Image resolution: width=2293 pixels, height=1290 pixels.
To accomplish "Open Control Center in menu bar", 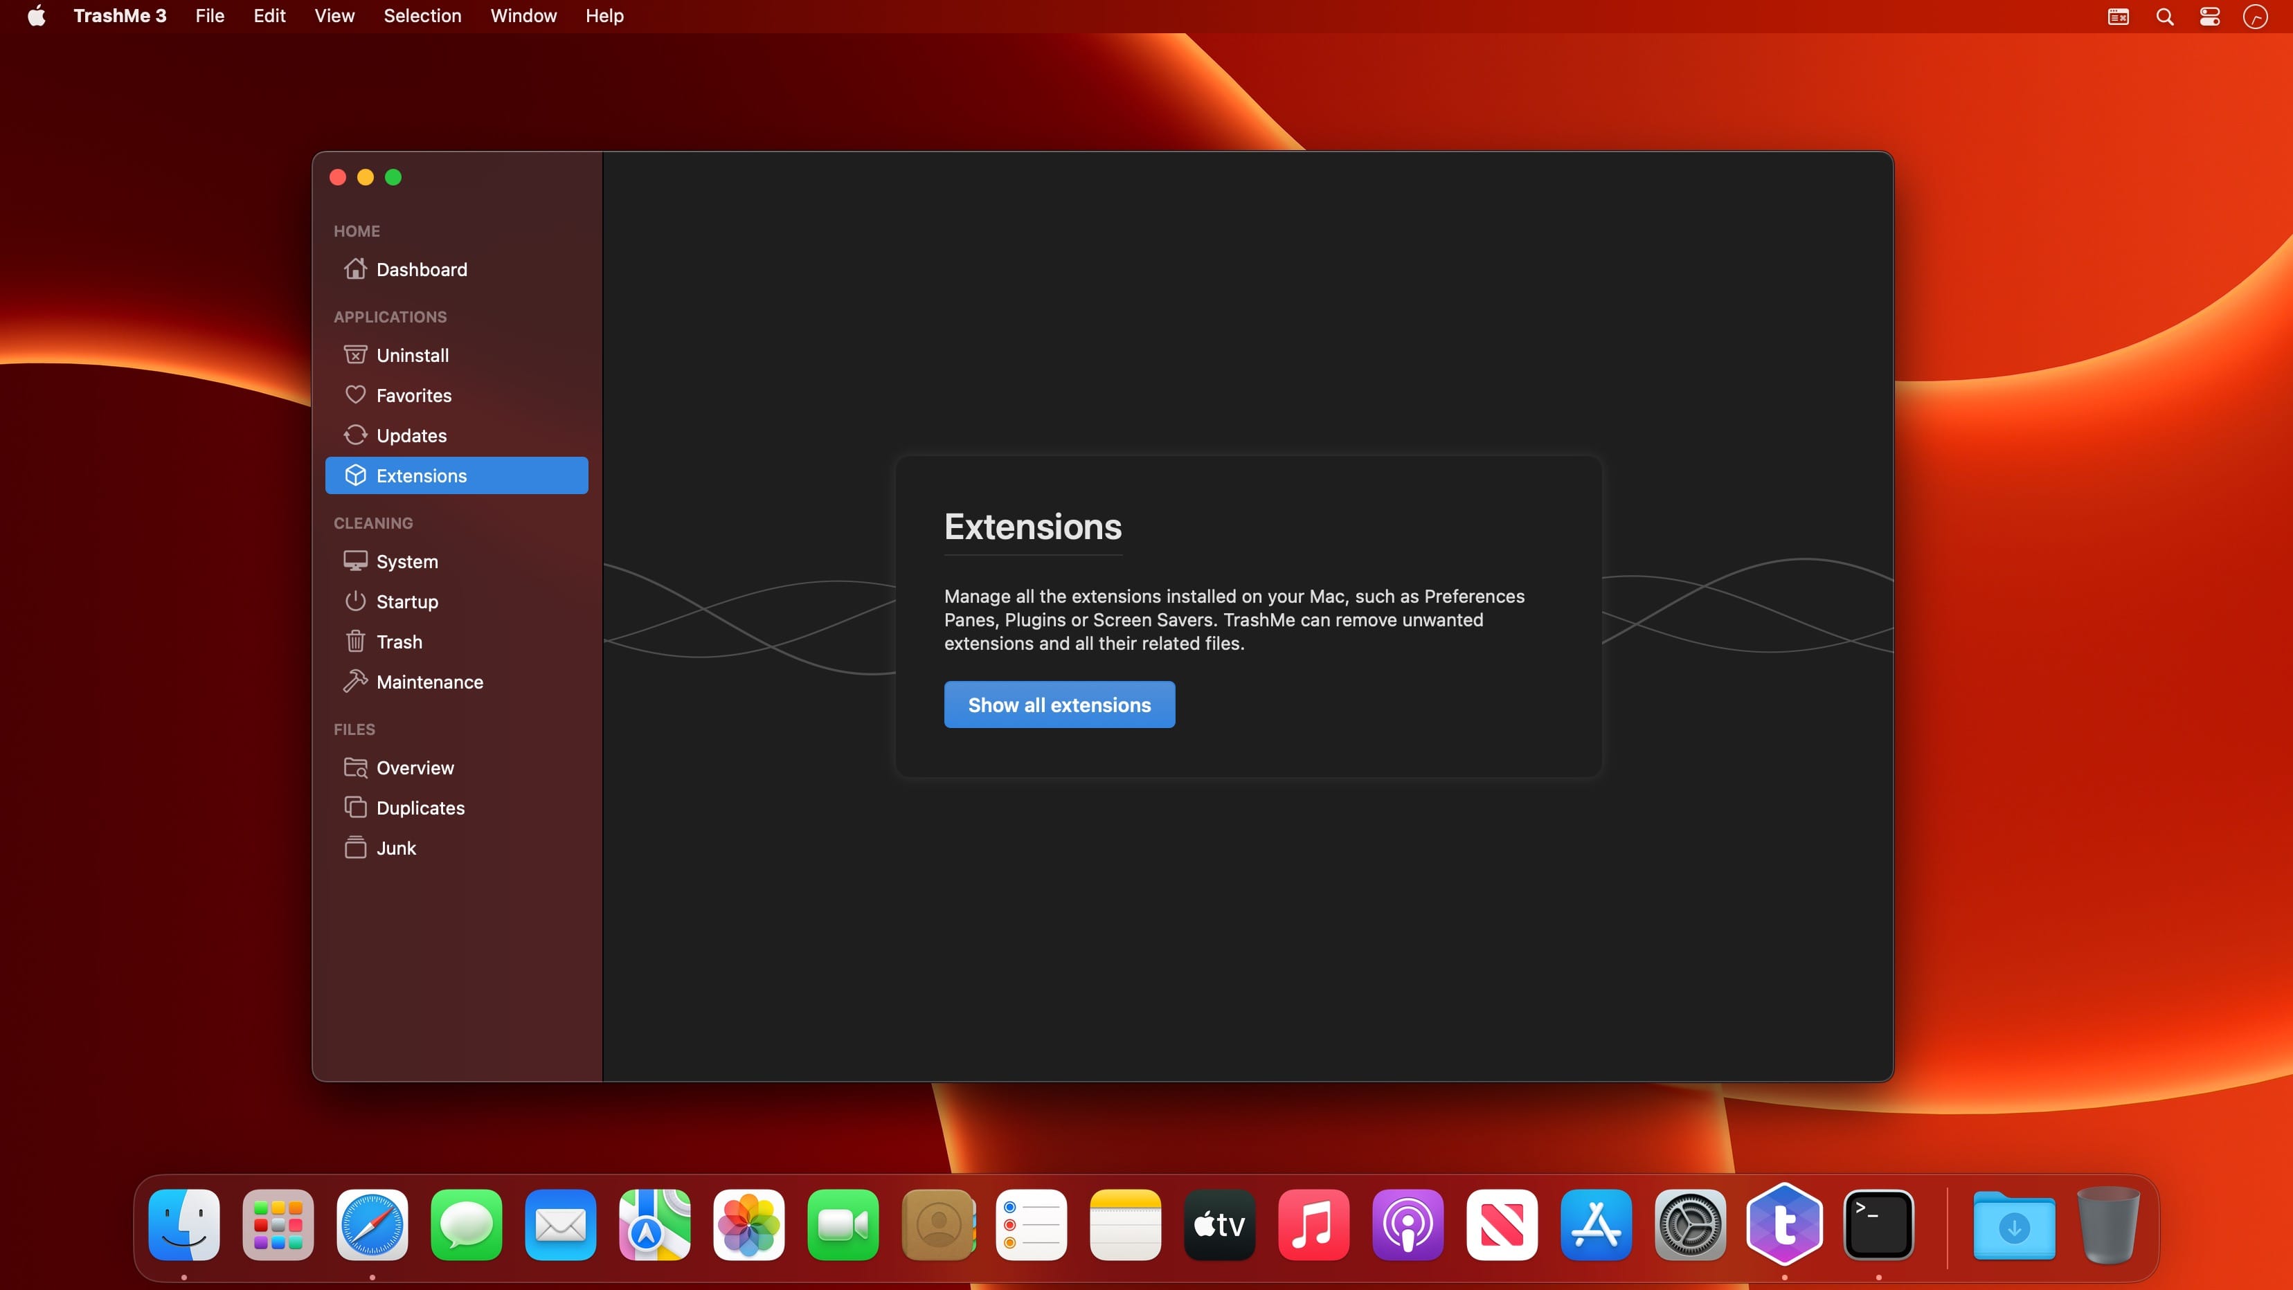I will coord(2210,16).
